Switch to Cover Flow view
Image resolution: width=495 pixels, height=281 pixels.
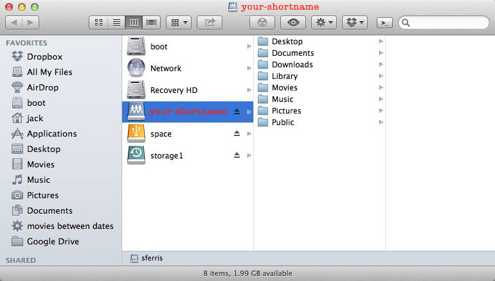[152, 22]
